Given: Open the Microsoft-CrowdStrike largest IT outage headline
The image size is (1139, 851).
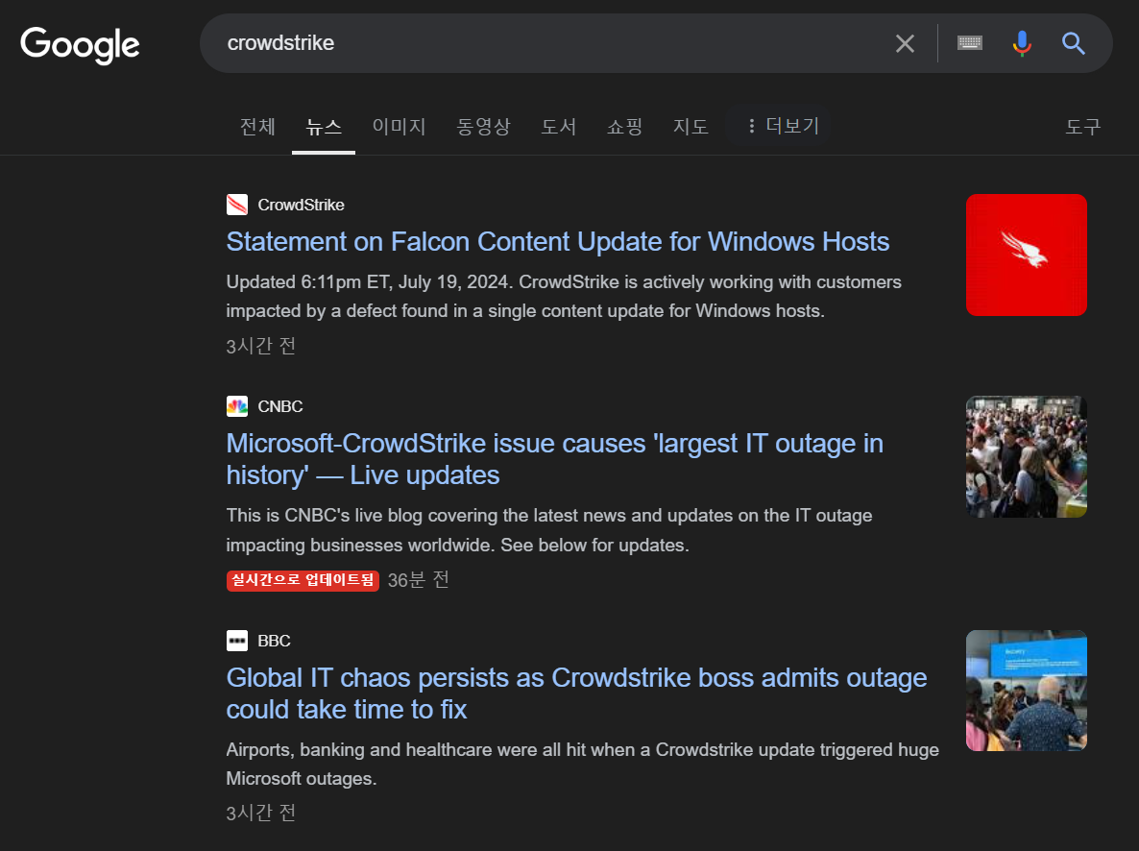Looking at the screenshot, I should point(554,459).
